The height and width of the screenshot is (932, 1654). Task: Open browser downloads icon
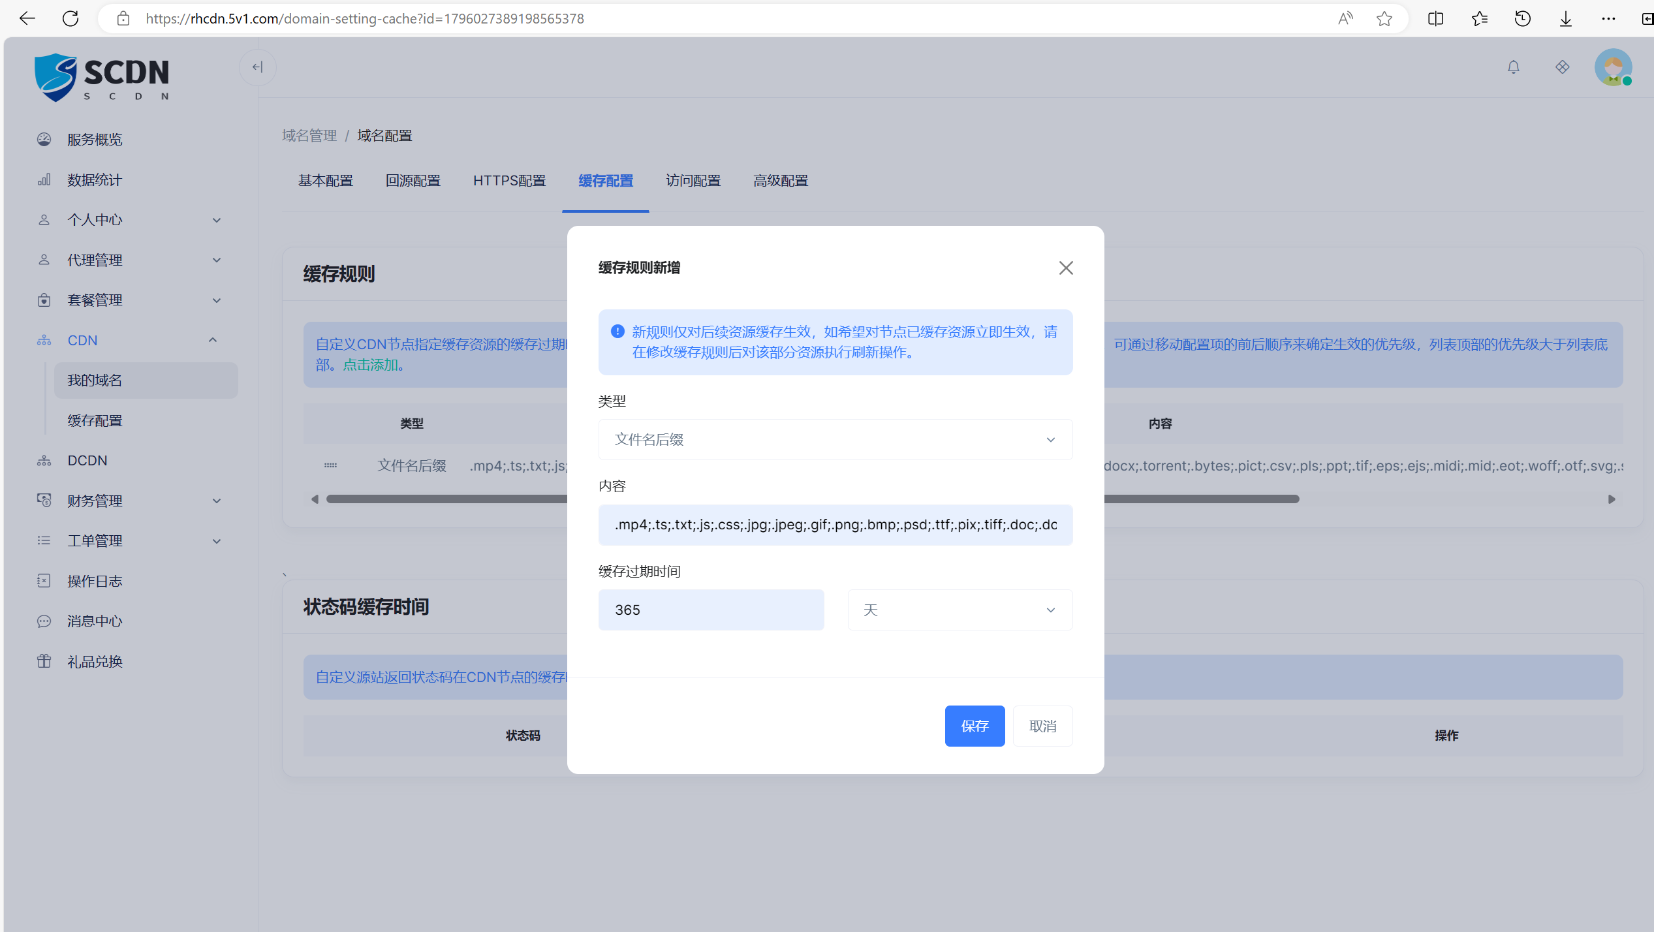click(1565, 18)
